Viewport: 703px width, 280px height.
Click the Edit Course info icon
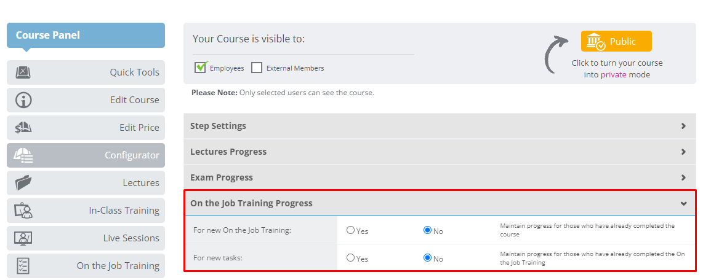coord(23,100)
